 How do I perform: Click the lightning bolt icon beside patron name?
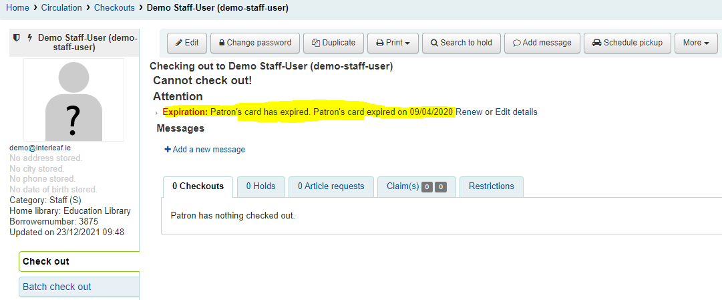(x=31, y=37)
